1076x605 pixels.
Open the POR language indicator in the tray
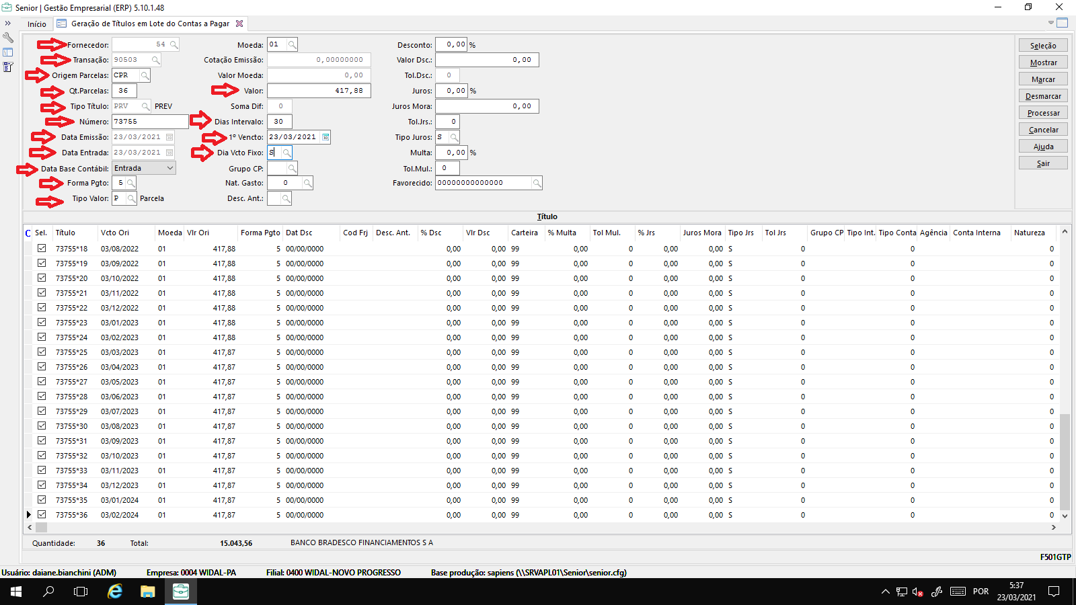[x=981, y=592]
